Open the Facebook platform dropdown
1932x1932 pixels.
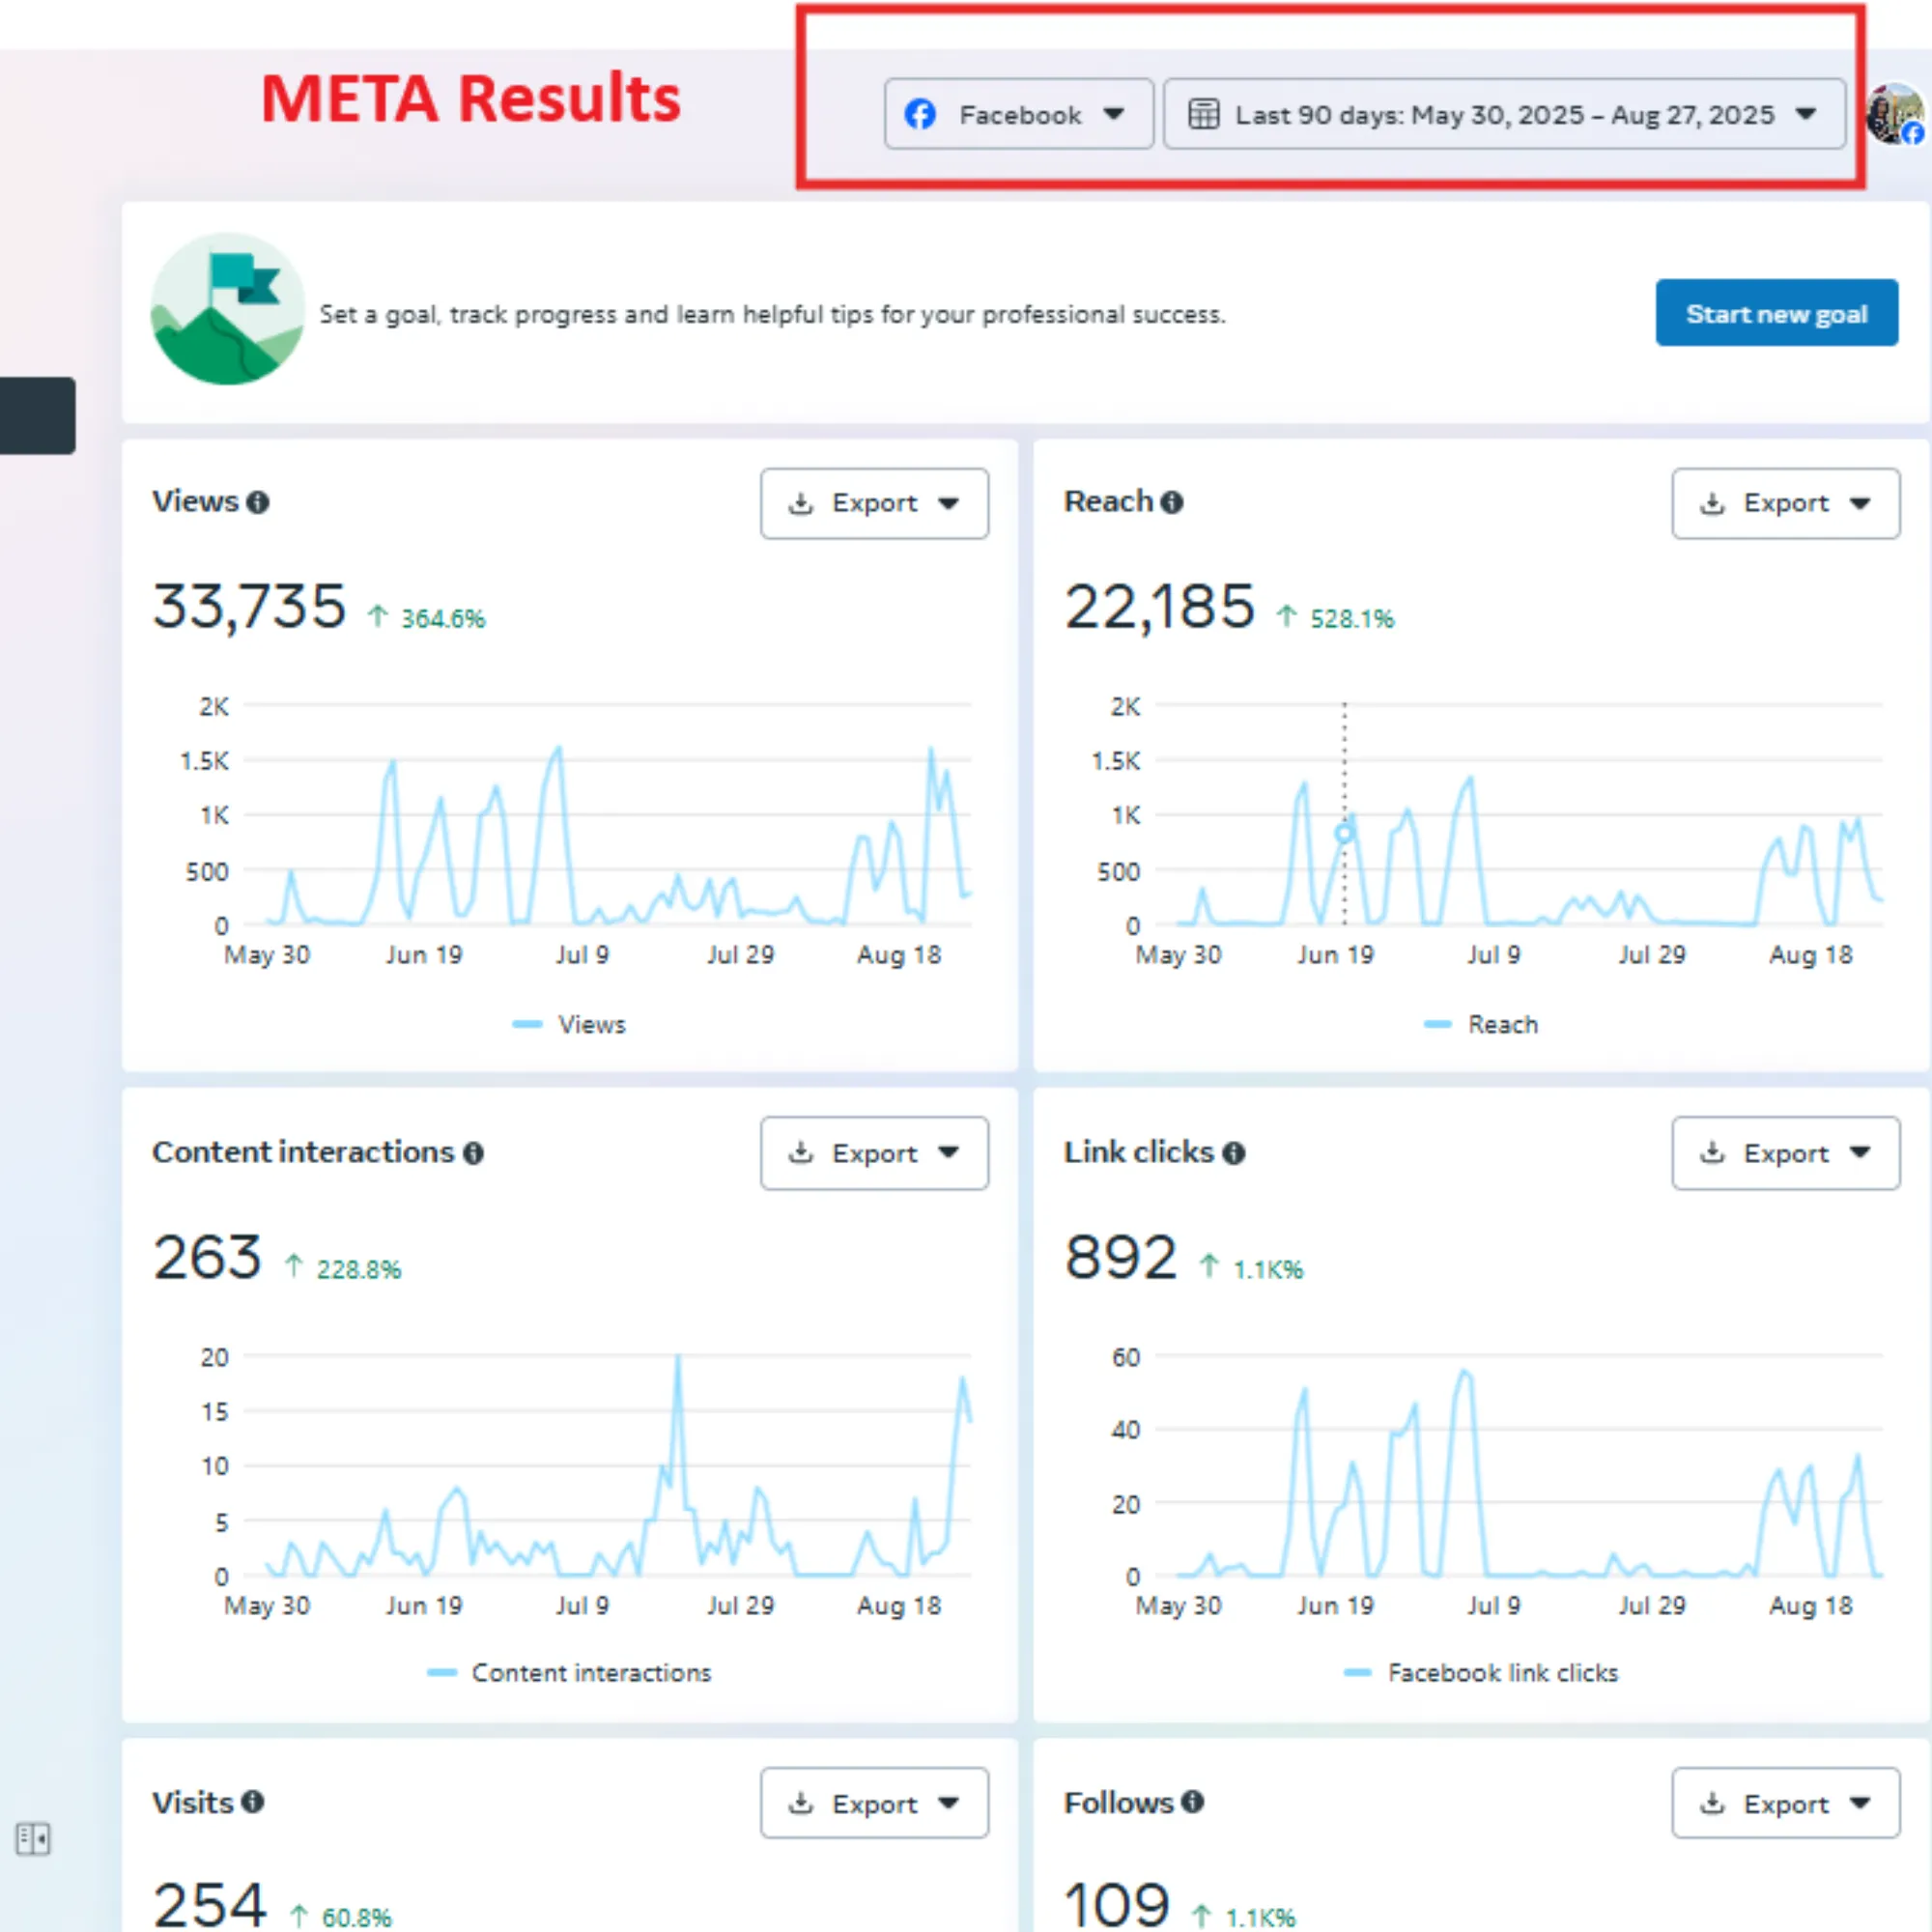pyautogui.click(x=1018, y=115)
